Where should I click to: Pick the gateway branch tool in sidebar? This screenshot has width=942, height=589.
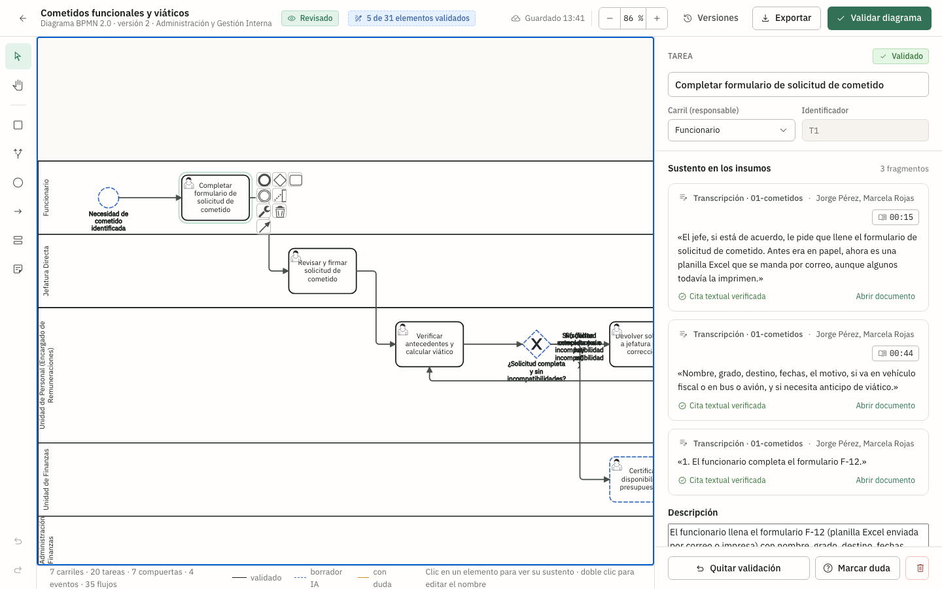coord(18,154)
